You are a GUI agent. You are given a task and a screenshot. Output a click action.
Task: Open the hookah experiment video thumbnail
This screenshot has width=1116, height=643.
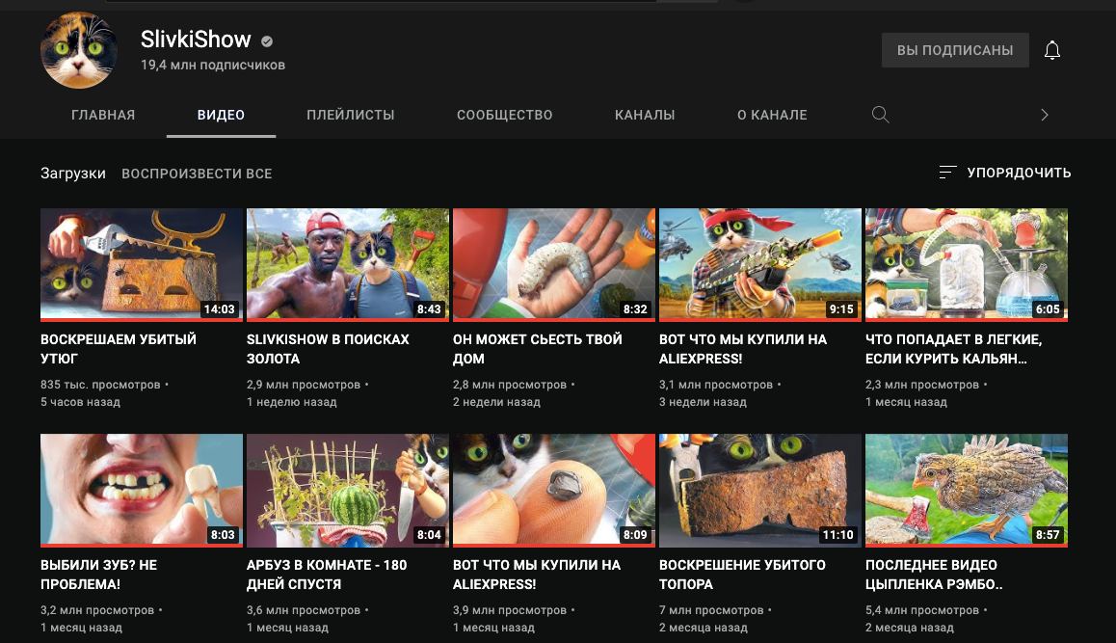tap(967, 264)
